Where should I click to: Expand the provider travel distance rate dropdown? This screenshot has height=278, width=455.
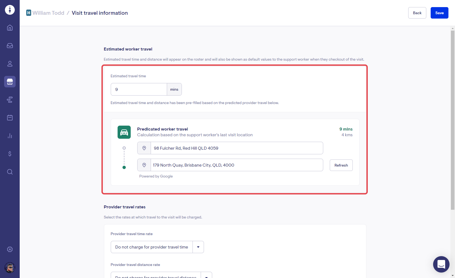tap(156, 275)
